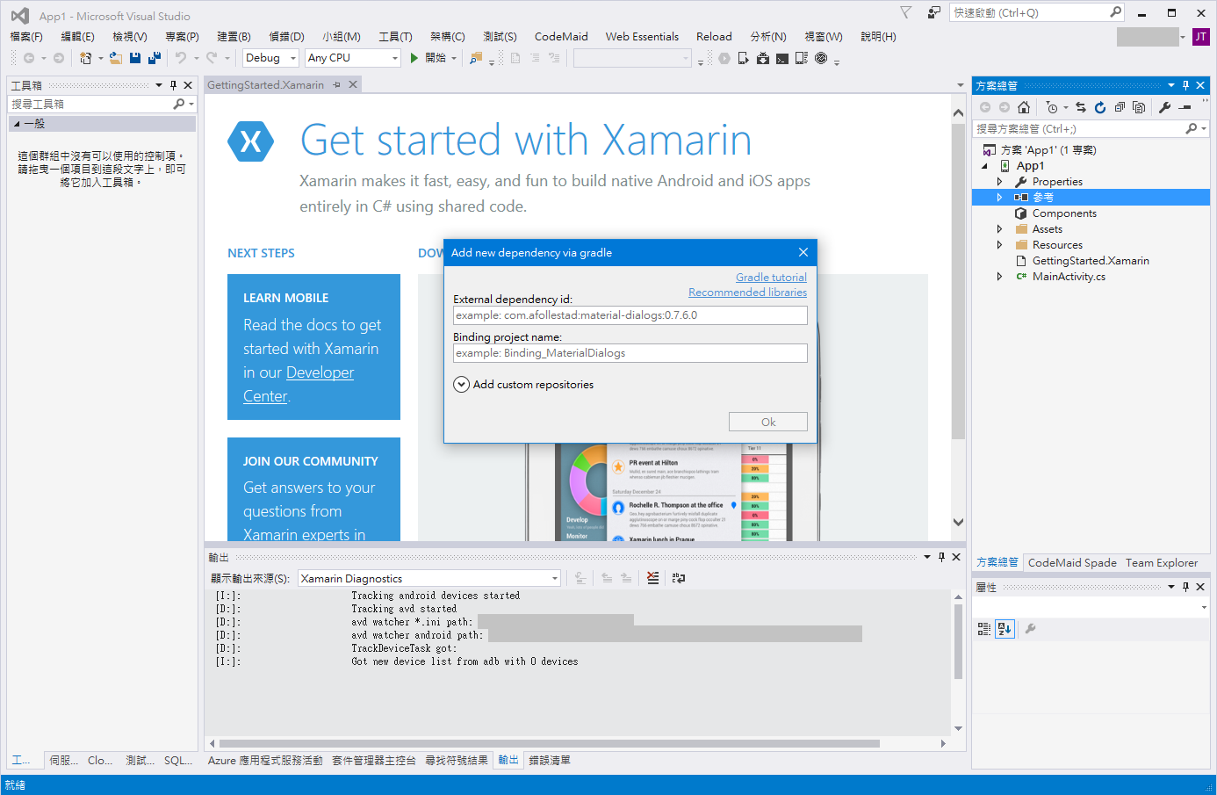Image resolution: width=1217 pixels, height=795 pixels.
Task: Open the Gradle tutorial link
Action: click(x=771, y=278)
